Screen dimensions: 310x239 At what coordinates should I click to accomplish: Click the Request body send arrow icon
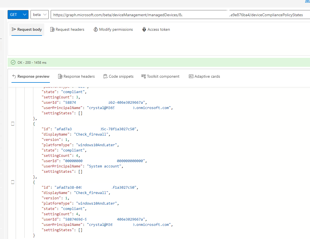pyautogui.click(x=14, y=29)
